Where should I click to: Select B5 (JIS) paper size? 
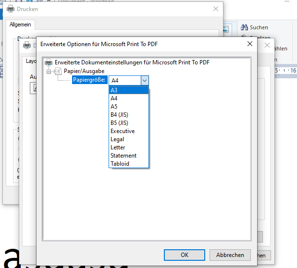pyautogui.click(x=129, y=123)
